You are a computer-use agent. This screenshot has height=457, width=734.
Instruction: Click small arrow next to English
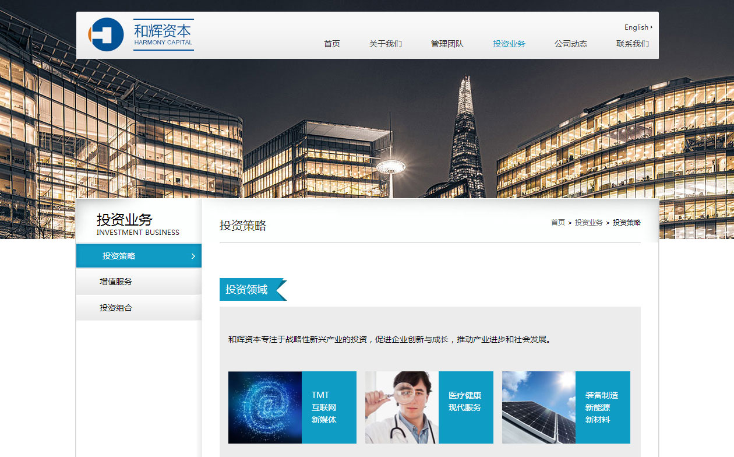click(x=651, y=27)
